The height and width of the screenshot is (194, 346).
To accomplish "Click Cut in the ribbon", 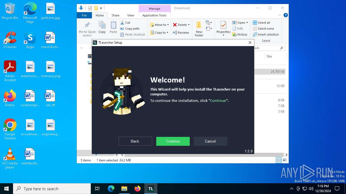I will coord(125,23).
